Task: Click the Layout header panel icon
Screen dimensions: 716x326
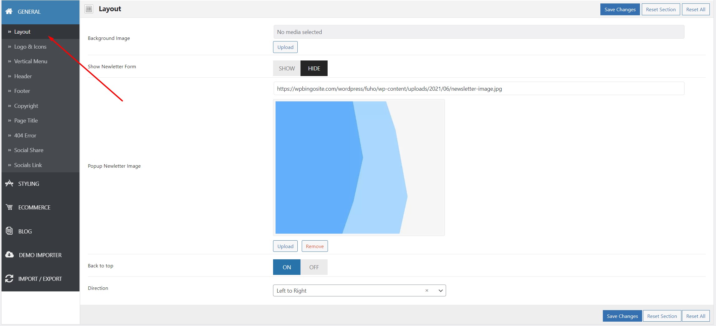Action: point(89,9)
